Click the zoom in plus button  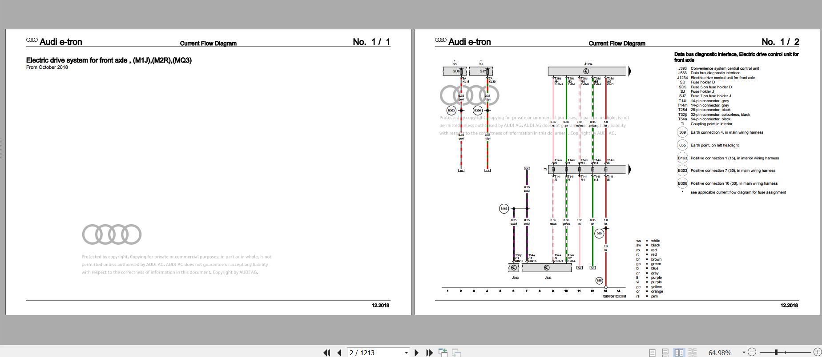[x=817, y=352]
